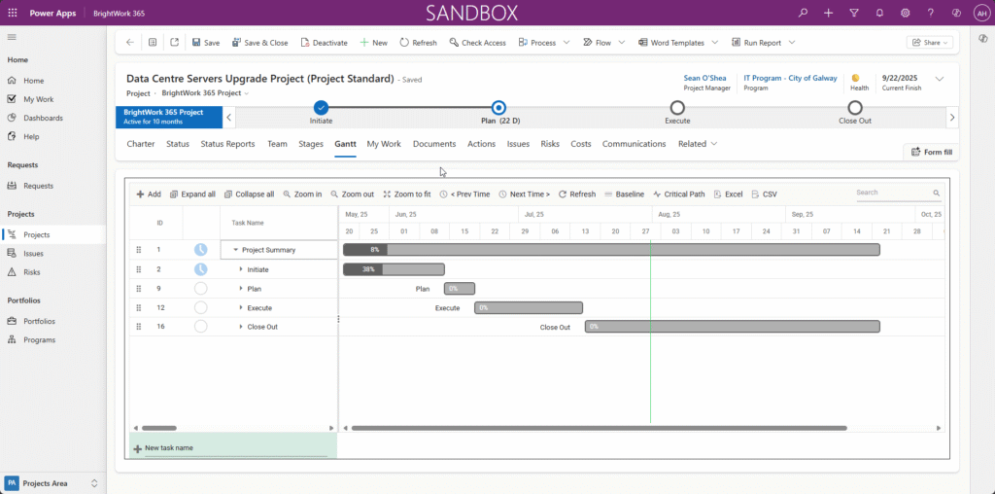
Task: Open record set view icon
Action: click(153, 43)
